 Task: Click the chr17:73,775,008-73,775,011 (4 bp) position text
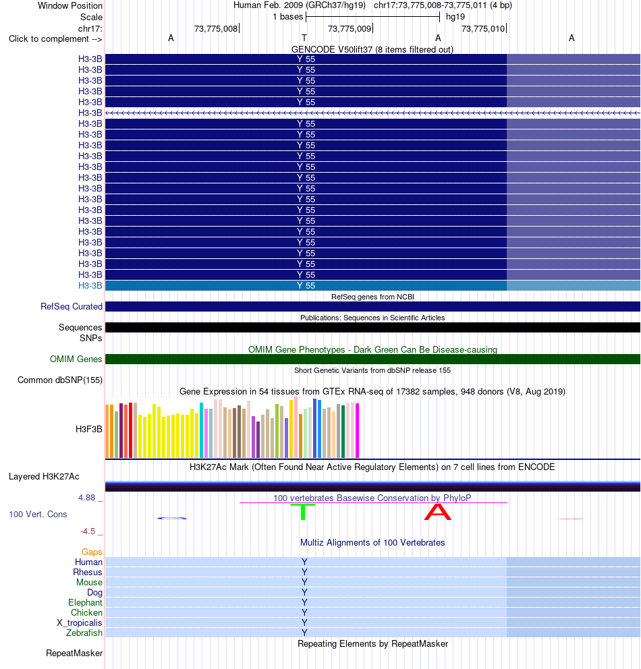point(443,5)
